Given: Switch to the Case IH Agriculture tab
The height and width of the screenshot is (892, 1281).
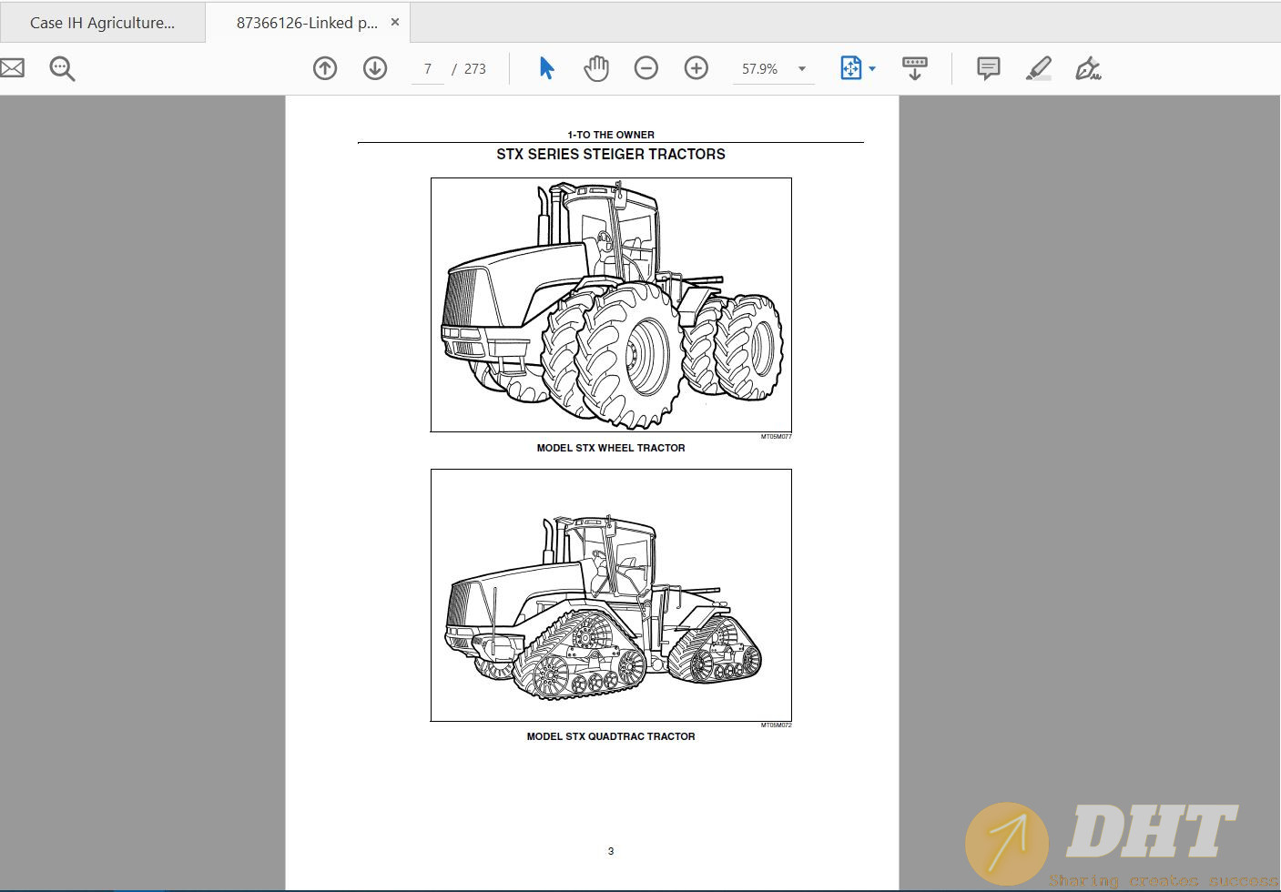Looking at the screenshot, I should pyautogui.click(x=102, y=23).
